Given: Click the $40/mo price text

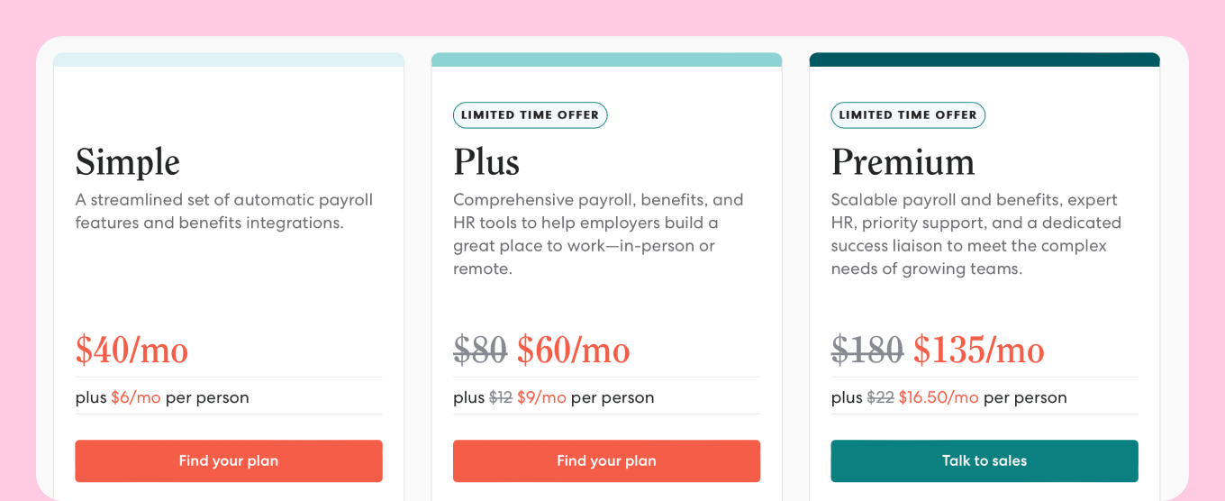Looking at the screenshot, I should (x=132, y=350).
